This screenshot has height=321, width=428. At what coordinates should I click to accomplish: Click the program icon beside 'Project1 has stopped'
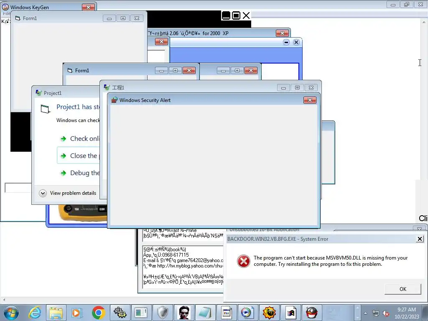point(45,109)
